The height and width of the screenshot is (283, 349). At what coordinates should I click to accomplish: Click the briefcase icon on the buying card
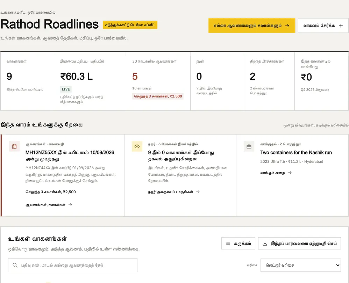coord(249,146)
